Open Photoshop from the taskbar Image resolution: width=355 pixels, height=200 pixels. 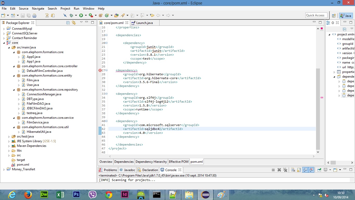click(76, 195)
